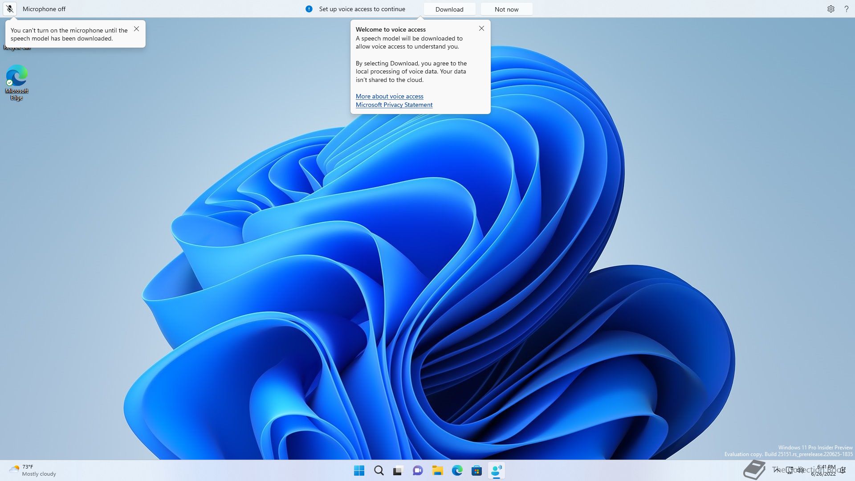The height and width of the screenshot is (481, 855).
Task: Expand hidden system tray icons chevron
Action: (x=777, y=470)
